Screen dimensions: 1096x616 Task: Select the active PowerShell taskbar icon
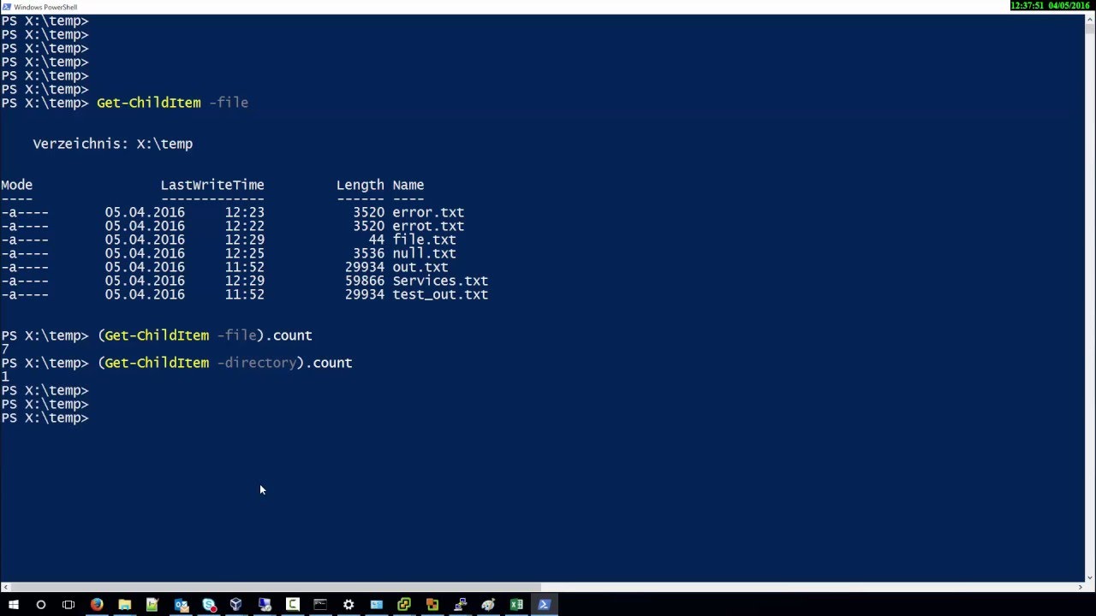click(544, 605)
